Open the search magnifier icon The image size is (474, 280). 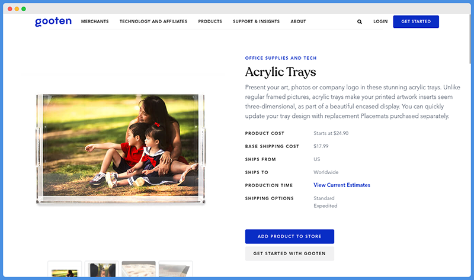pos(360,22)
